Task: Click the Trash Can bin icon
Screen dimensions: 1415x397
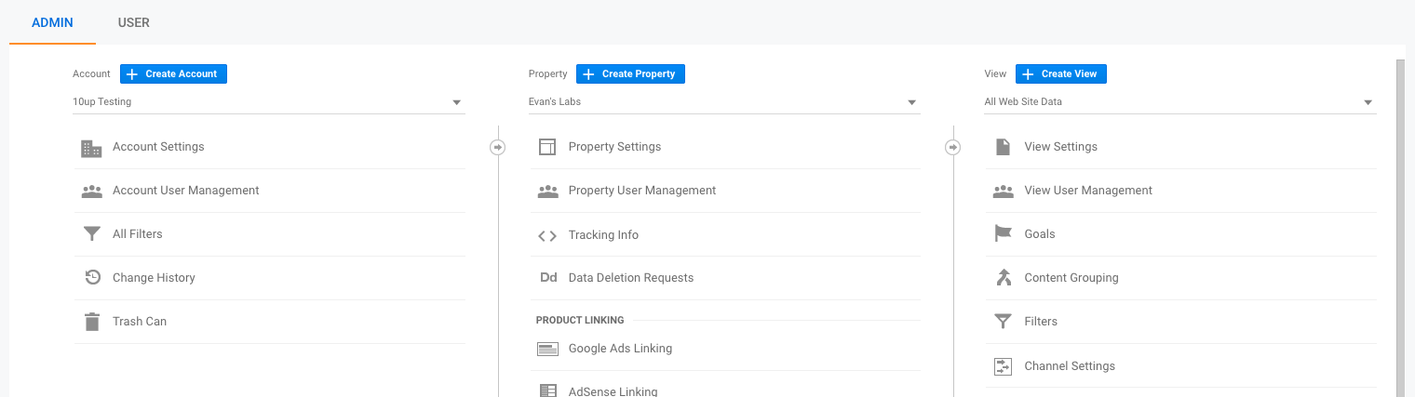Action: (91, 322)
